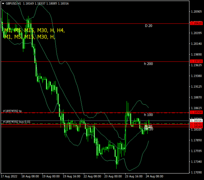Click the second yellow timeframe text line ending with H,

pos(30,37)
